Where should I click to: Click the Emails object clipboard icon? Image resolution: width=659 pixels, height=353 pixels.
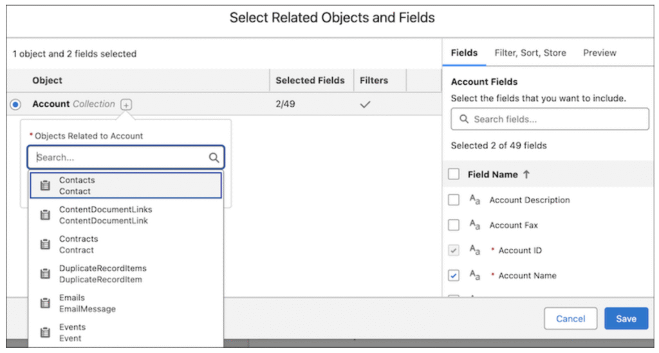(x=45, y=303)
